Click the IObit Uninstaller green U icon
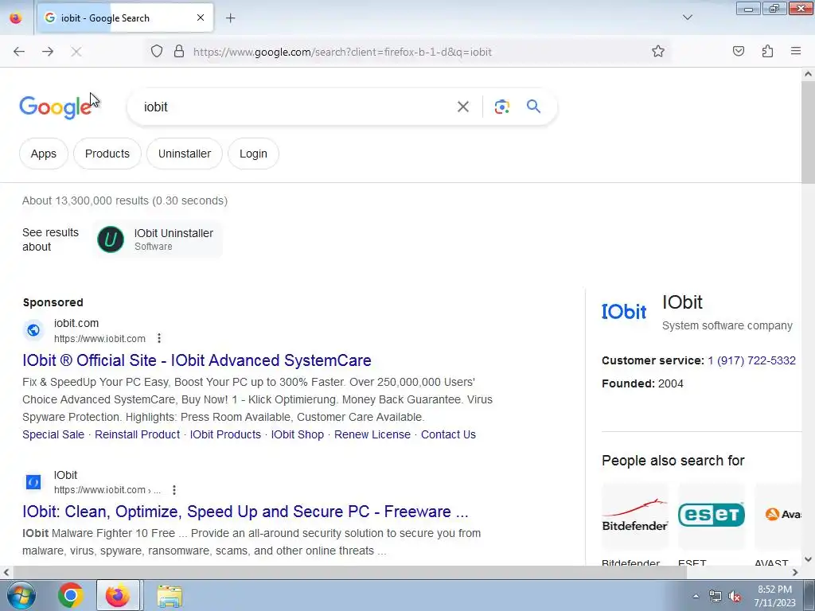This screenshot has width=815, height=611. point(111,239)
